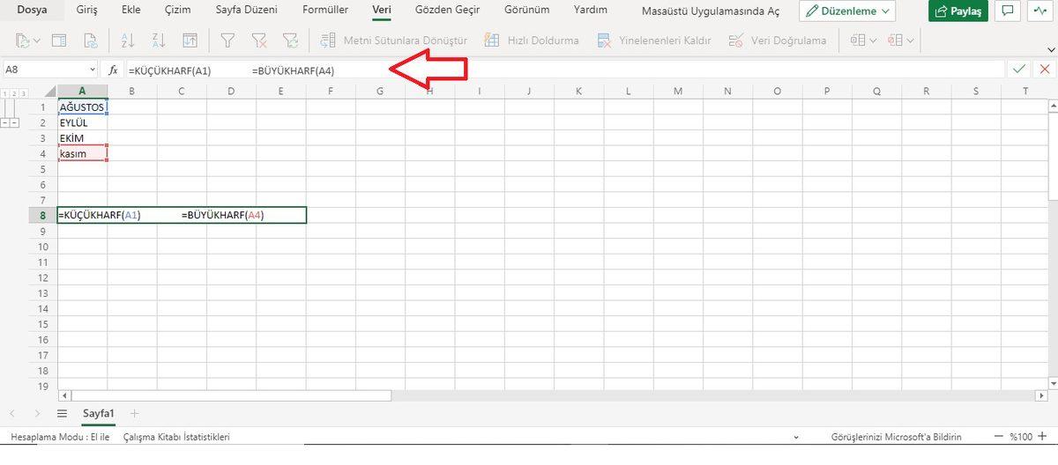This screenshot has width=1058, height=465.
Task: Click Yinelenenleri Kaldır button
Action: [654, 41]
